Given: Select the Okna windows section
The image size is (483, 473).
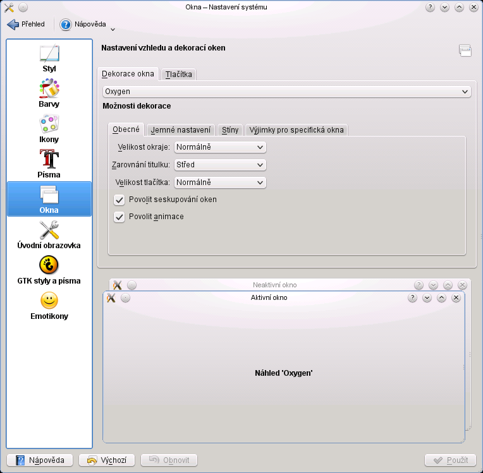Looking at the screenshot, I should tap(49, 199).
